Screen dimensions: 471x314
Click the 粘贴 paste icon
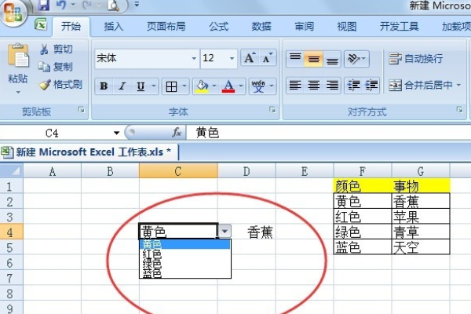tap(18, 55)
